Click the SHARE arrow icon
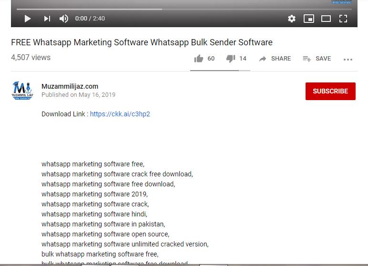 pyautogui.click(x=263, y=59)
